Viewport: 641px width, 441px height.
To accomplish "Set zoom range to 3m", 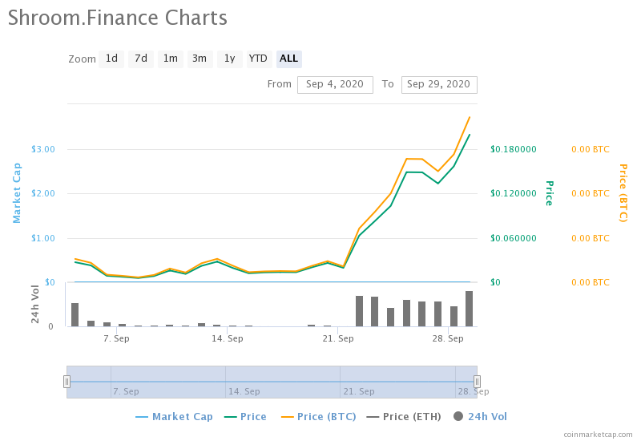I will [200, 59].
